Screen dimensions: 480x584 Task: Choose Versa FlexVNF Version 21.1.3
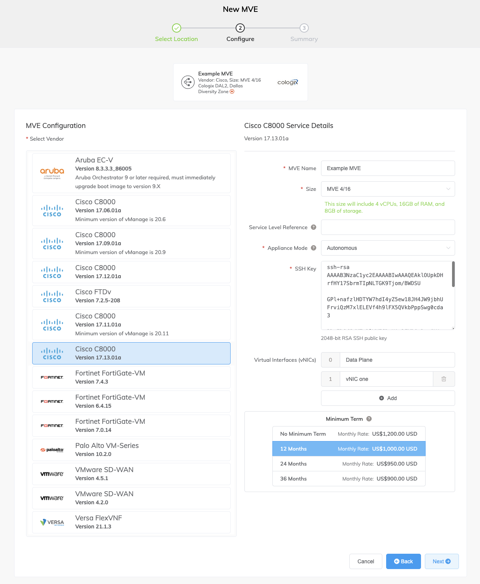tap(131, 522)
